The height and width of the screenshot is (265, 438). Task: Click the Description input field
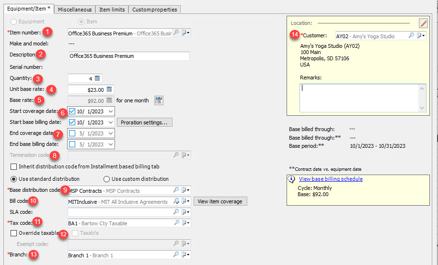[129, 56]
